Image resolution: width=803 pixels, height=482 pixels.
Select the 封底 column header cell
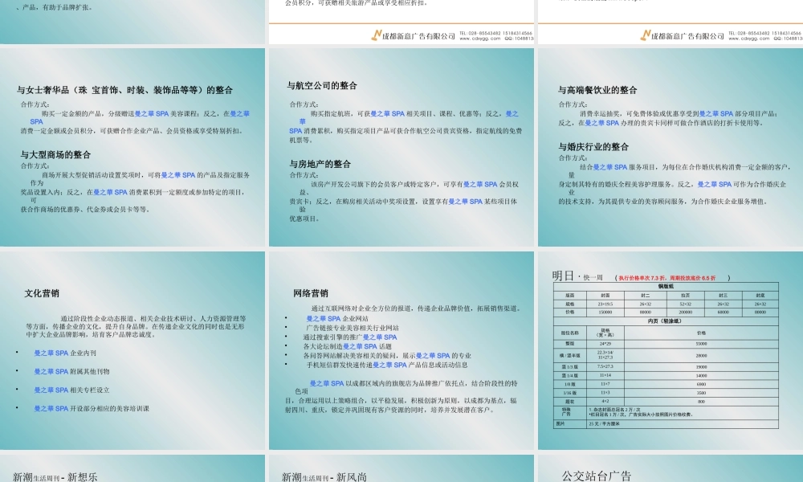pyautogui.click(x=760, y=295)
